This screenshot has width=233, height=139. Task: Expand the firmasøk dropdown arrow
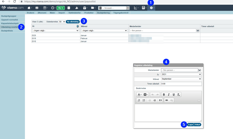(x=128, y=8)
